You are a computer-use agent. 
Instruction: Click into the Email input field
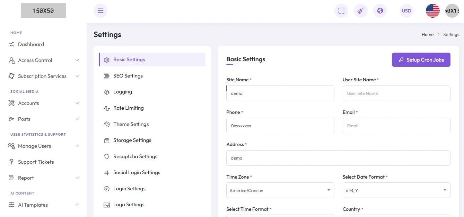coord(396,126)
